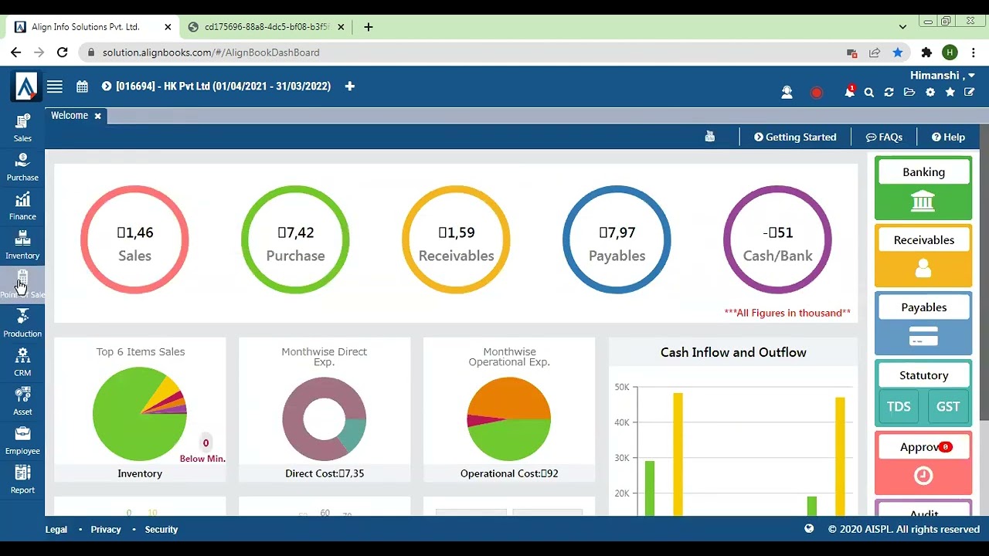Click the plus icon beside company name
This screenshot has height=556, width=989.
point(349,86)
